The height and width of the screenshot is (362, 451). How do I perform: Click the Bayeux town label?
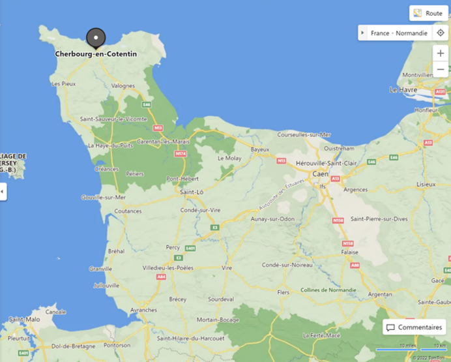pos(260,149)
